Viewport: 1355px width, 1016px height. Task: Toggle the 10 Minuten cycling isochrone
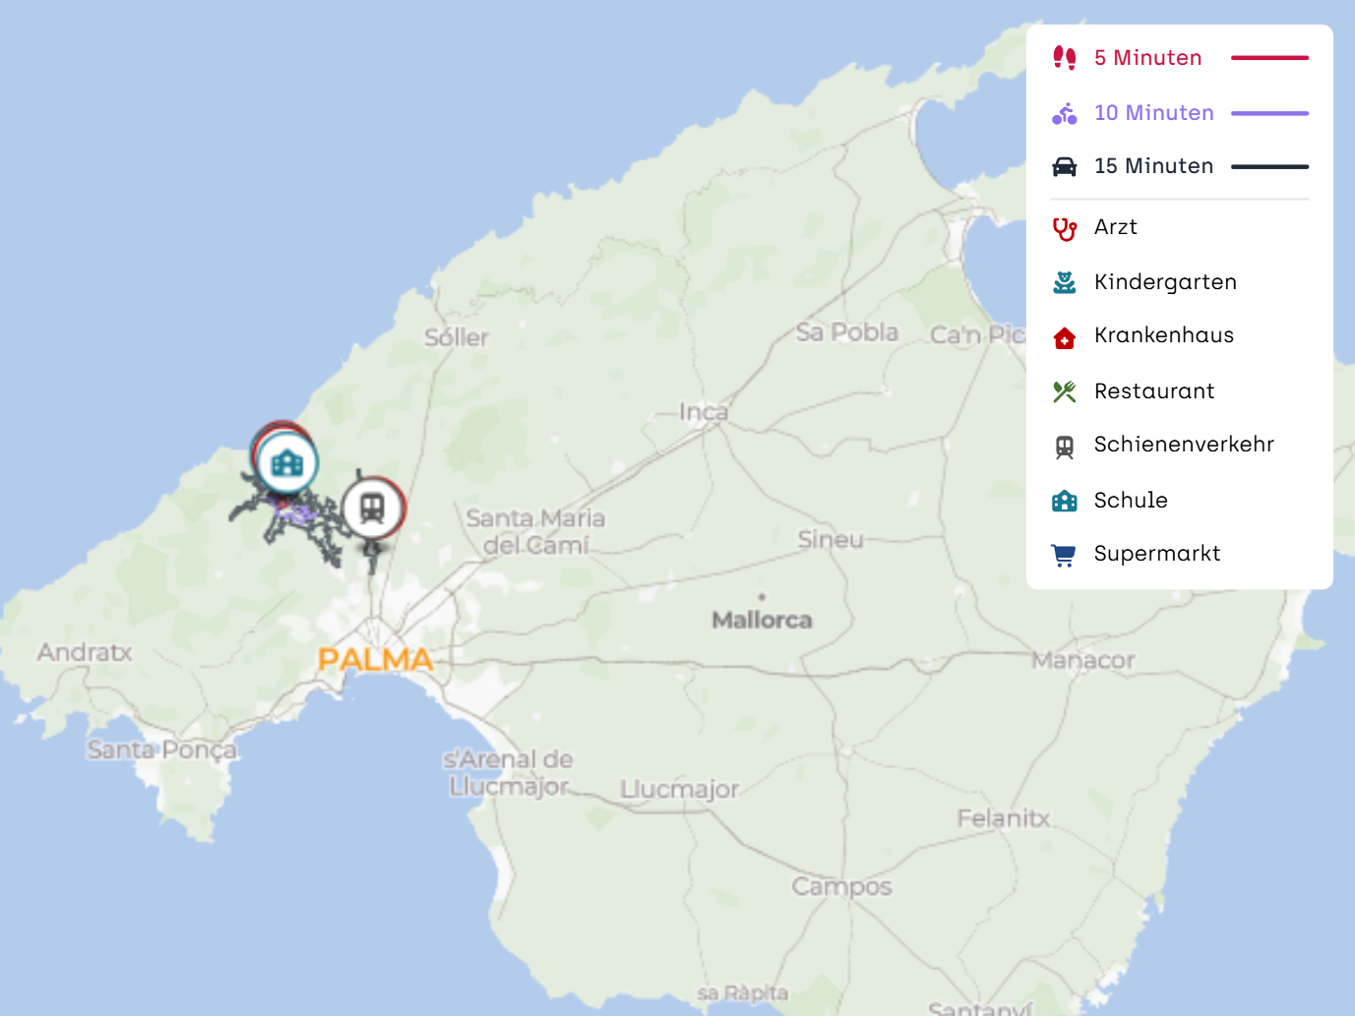[x=1153, y=113]
